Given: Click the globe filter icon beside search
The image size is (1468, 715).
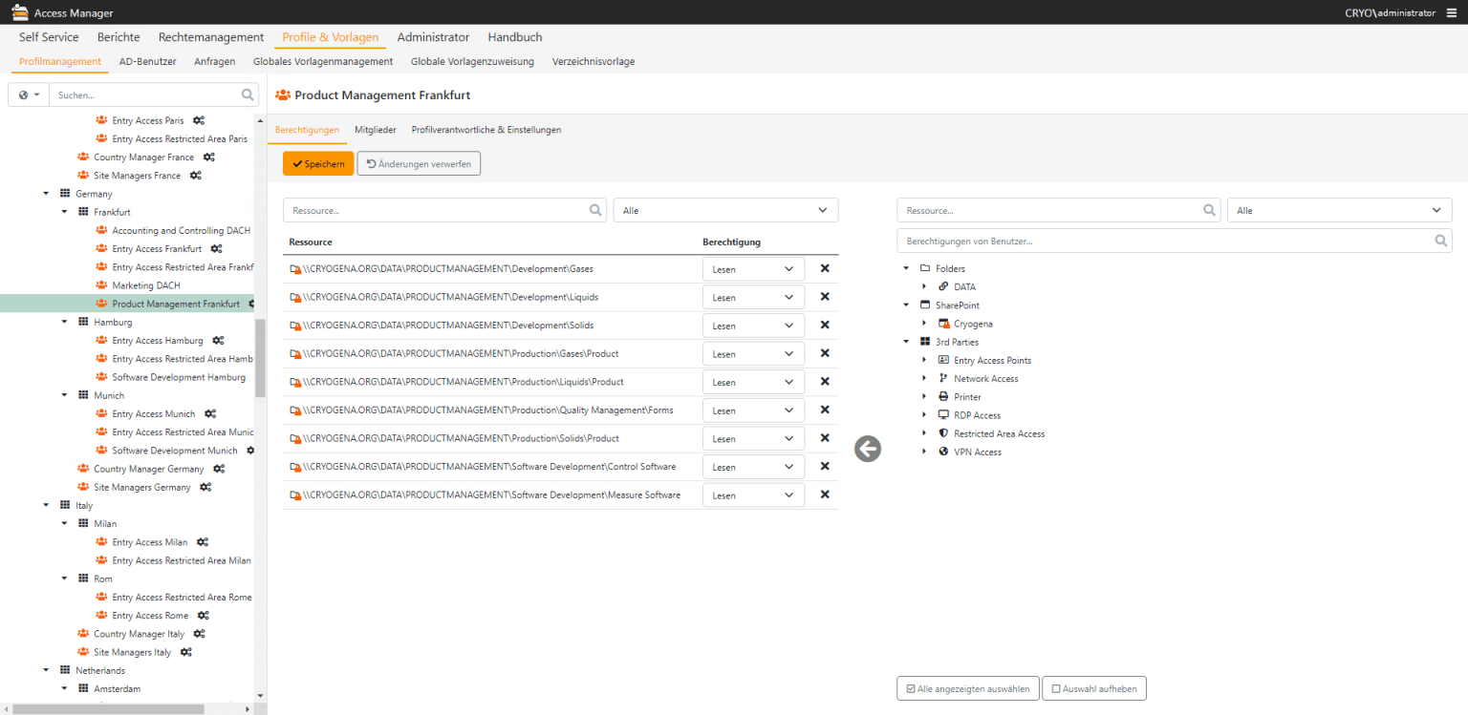Looking at the screenshot, I should (28, 95).
